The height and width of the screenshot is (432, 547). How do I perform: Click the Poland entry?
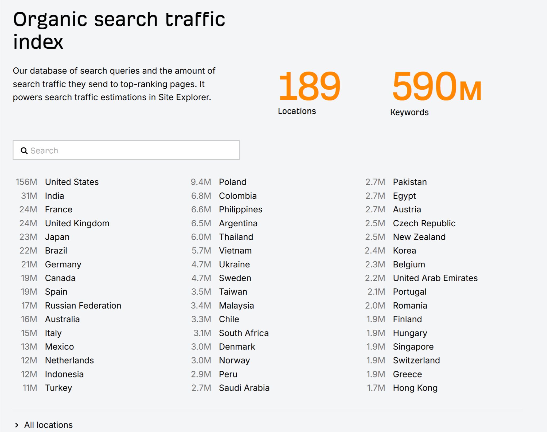[232, 182]
